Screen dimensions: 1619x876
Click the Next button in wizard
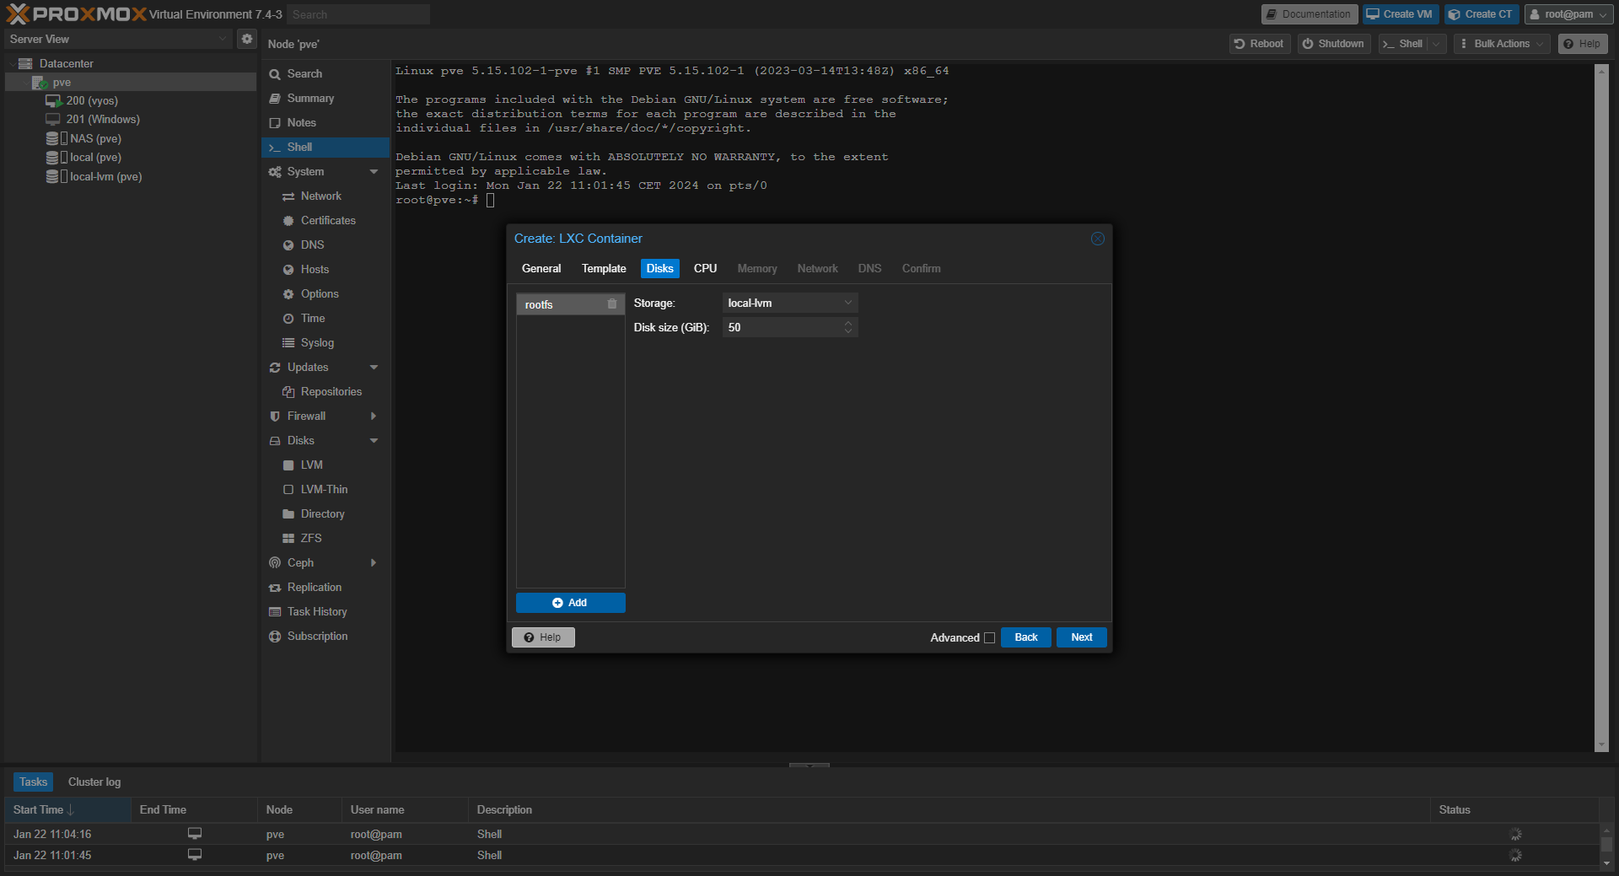(1082, 637)
